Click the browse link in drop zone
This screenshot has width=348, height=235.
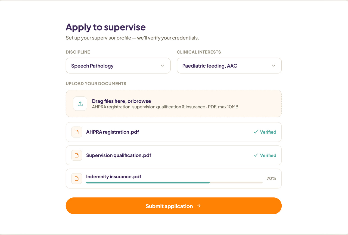[142, 101]
